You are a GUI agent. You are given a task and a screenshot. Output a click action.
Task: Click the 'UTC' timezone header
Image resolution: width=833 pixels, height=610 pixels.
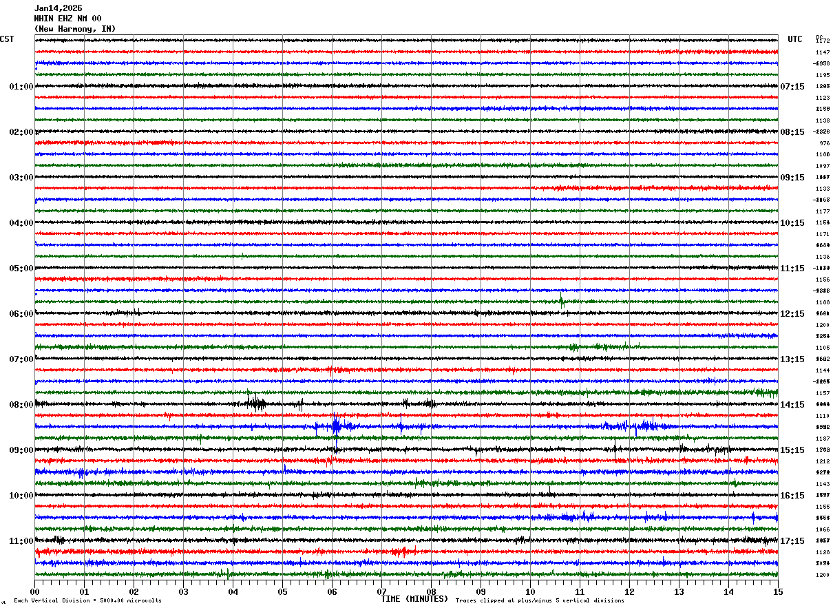tap(795, 39)
